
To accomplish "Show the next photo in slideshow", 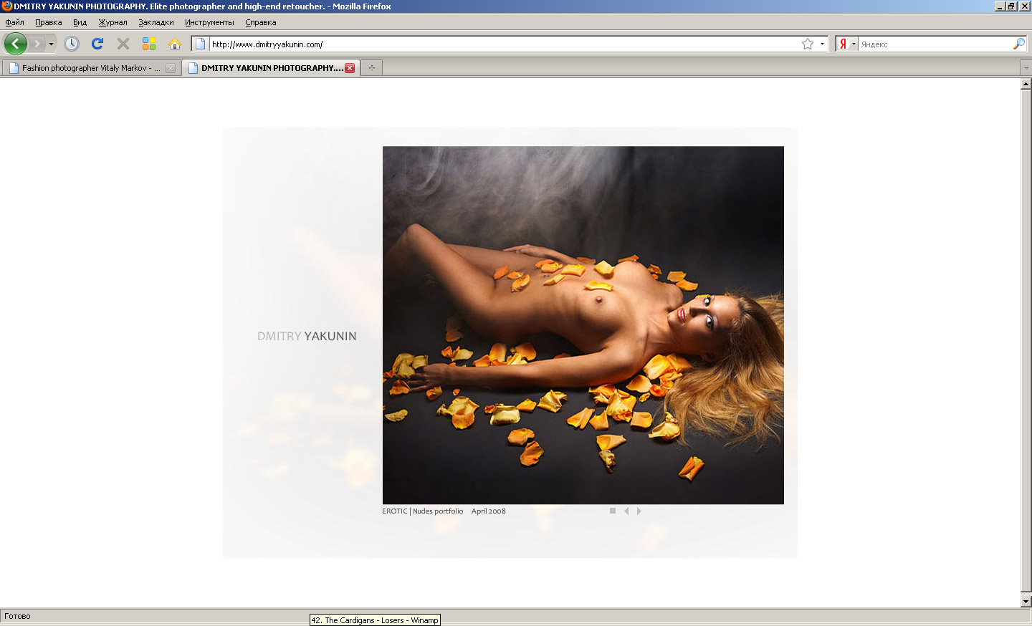I will point(639,511).
